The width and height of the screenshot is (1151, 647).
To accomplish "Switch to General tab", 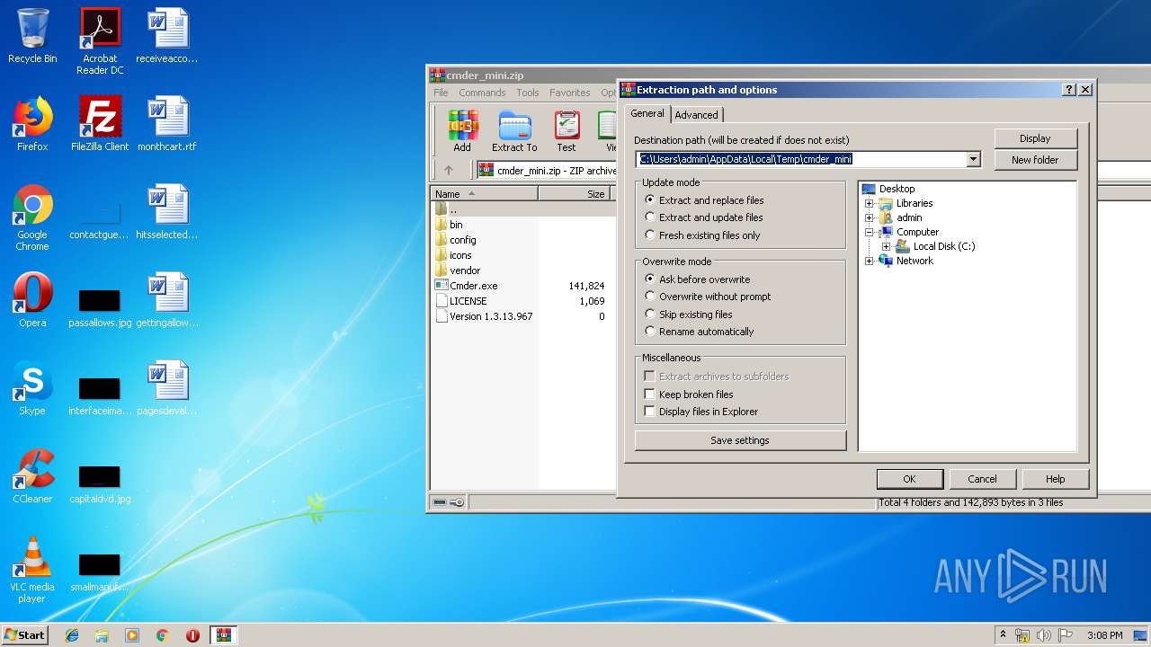I will (647, 113).
